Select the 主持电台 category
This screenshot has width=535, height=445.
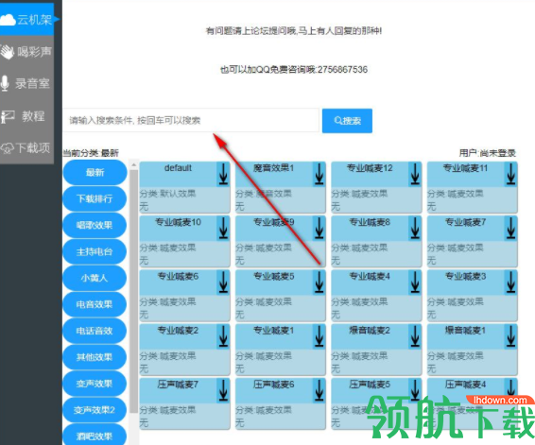[x=95, y=251]
